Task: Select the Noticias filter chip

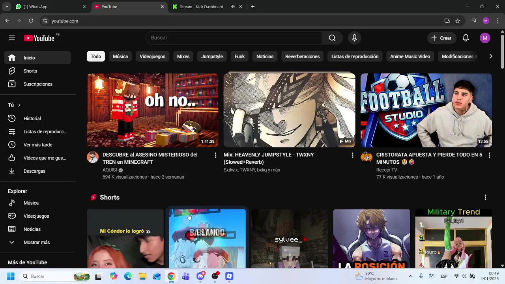Action: [265, 56]
